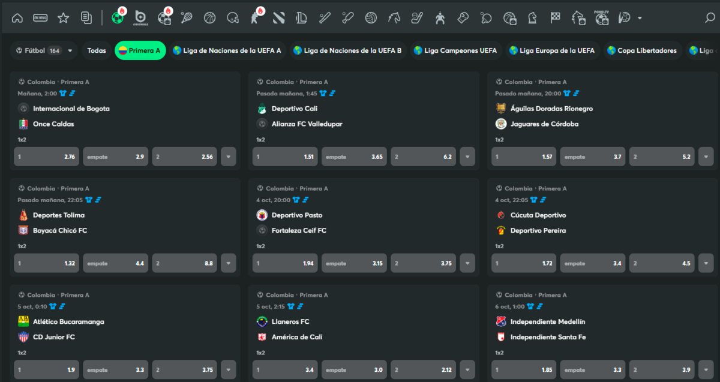
Task: Select the horse racing icon
Action: tap(394, 18)
